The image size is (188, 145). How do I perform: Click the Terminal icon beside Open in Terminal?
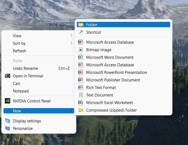[8, 76]
